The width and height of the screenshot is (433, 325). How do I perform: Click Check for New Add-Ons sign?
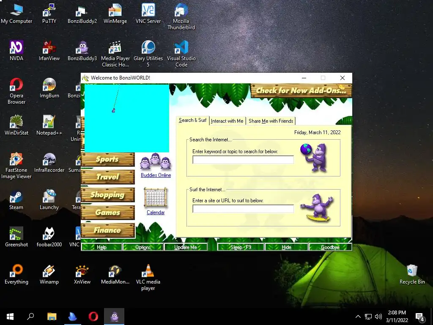(301, 91)
